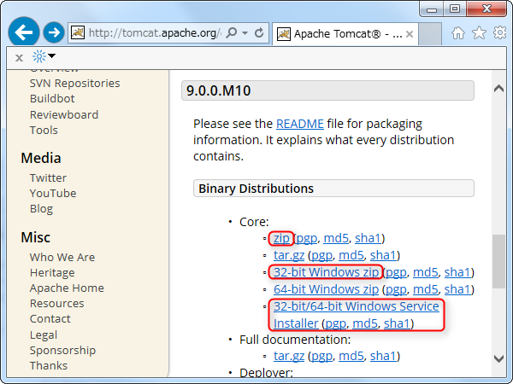Download the 32-bit Windows zip
513x384 pixels.
(x=327, y=272)
